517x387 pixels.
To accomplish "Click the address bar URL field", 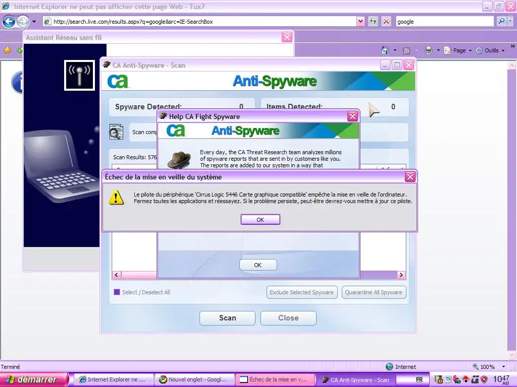I will [199, 22].
